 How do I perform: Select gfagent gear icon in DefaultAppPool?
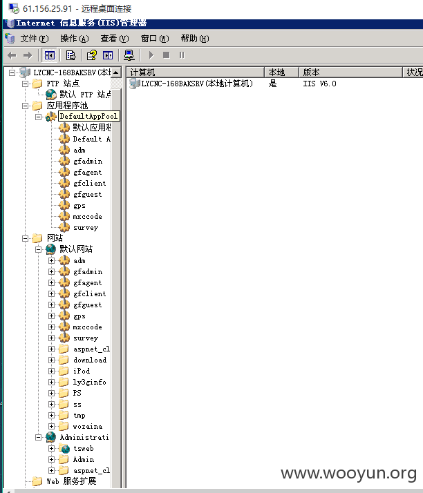pos(64,172)
